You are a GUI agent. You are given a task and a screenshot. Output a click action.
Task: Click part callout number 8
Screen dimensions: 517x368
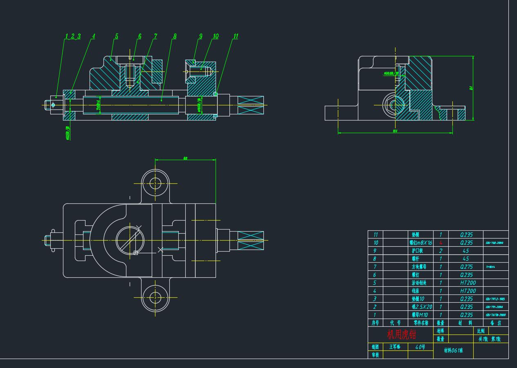[x=175, y=36]
